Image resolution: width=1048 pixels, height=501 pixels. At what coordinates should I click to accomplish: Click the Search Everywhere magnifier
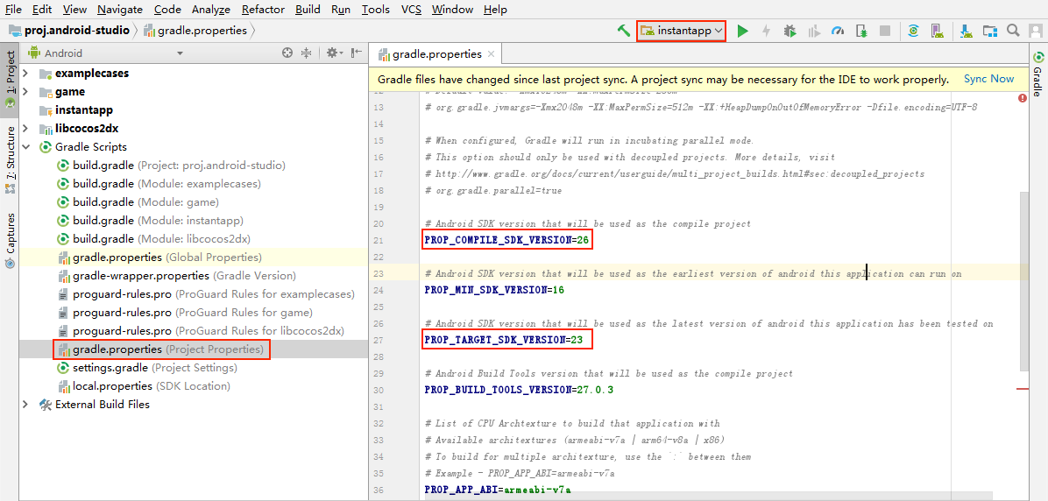[1013, 30]
